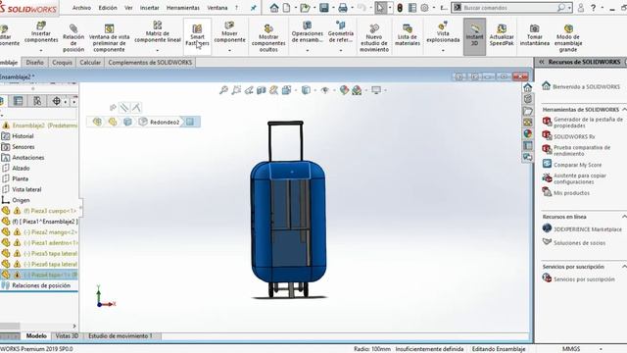Open Appearances tab icon on task pane

tap(527, 133)
